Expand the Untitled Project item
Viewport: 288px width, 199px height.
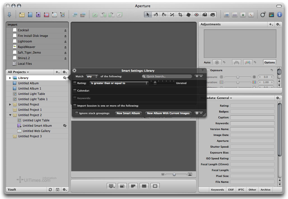click(x=10, y=104)
